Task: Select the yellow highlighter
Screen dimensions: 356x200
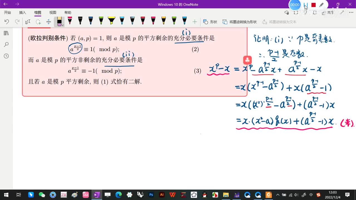Action: click(x=112, y=21)
